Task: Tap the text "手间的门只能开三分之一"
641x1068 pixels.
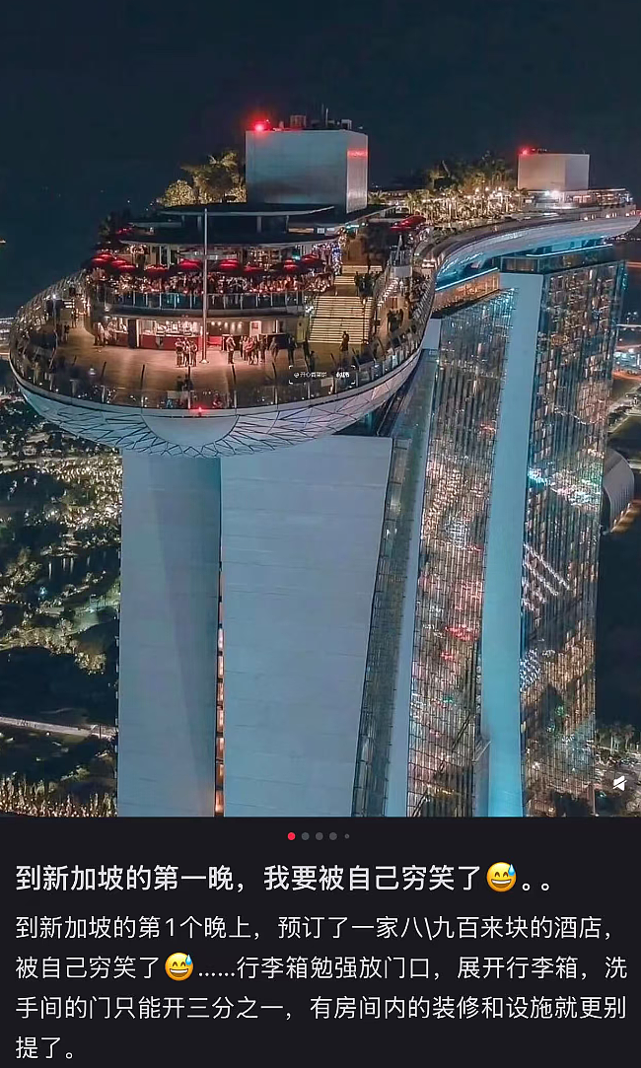Action: (148, 1008)
